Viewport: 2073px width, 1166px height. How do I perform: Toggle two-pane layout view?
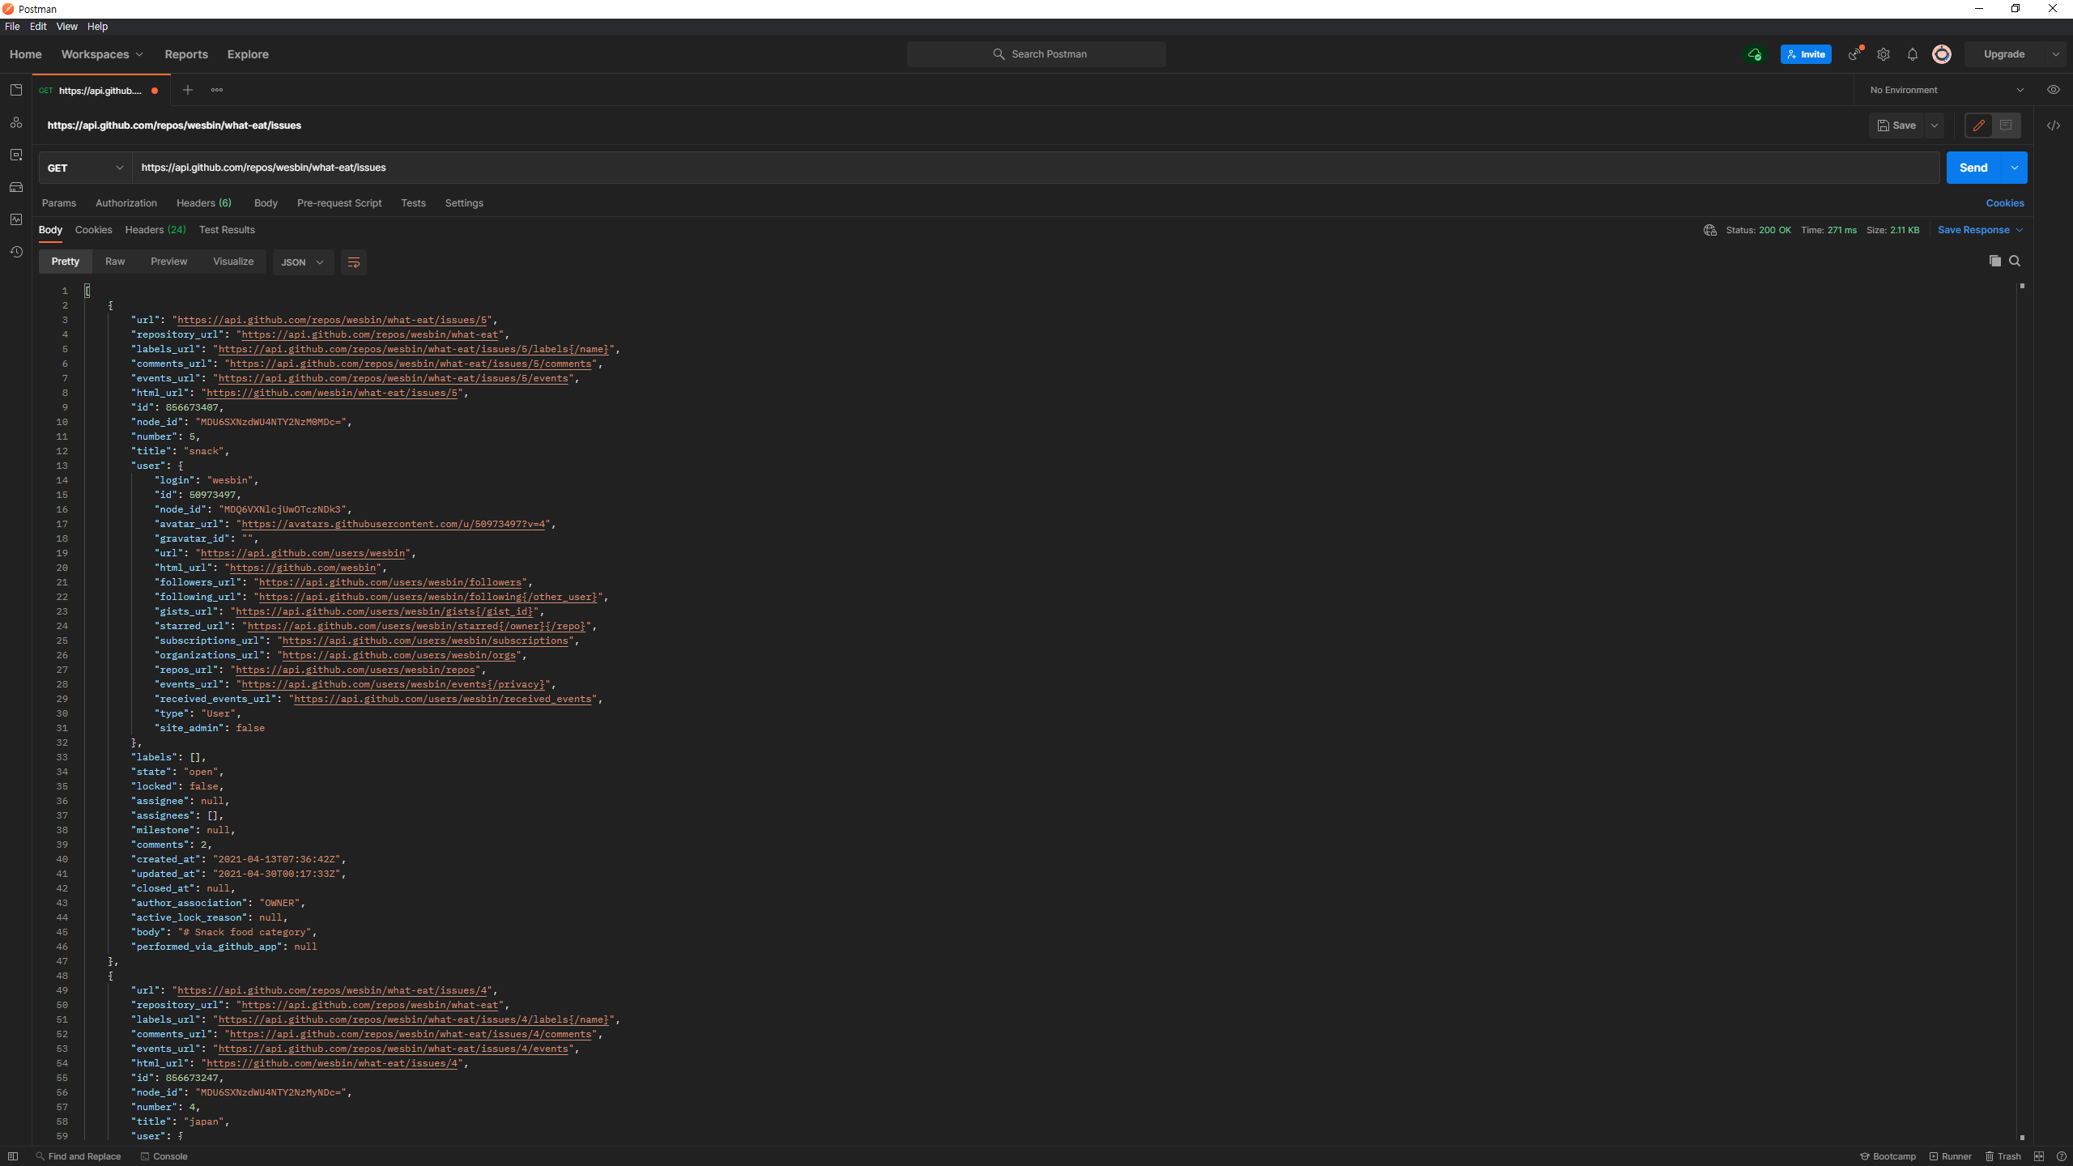click(x=2039, y=1156)
